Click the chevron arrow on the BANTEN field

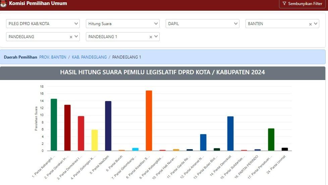pyautogui.click(x=316, y=24)
